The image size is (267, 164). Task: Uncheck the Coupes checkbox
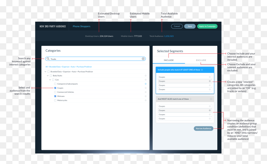tap(55, 88)
